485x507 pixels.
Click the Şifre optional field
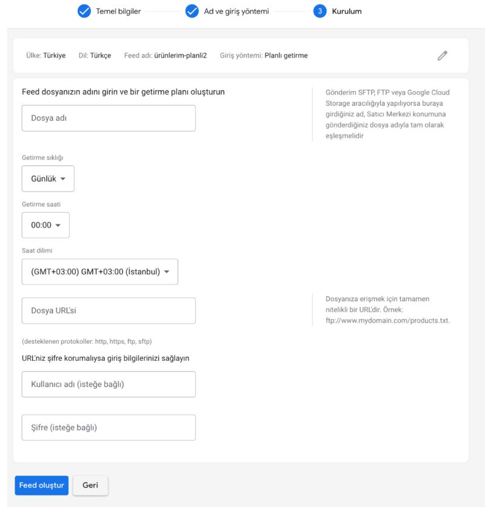(x=108, y=427)
